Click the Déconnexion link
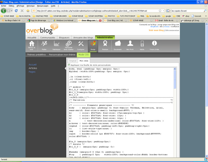This screenshot has width=208, height=162. 172,30
